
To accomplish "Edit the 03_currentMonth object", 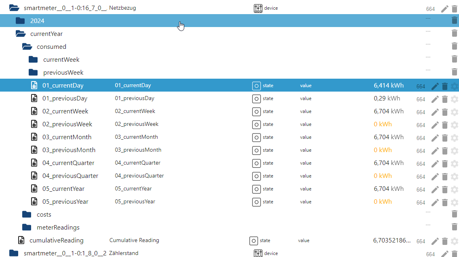I will pos(435,138).
